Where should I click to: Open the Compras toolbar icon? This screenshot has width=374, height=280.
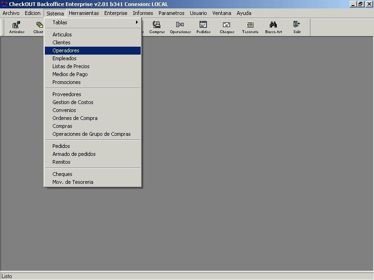tap(157, 27)
